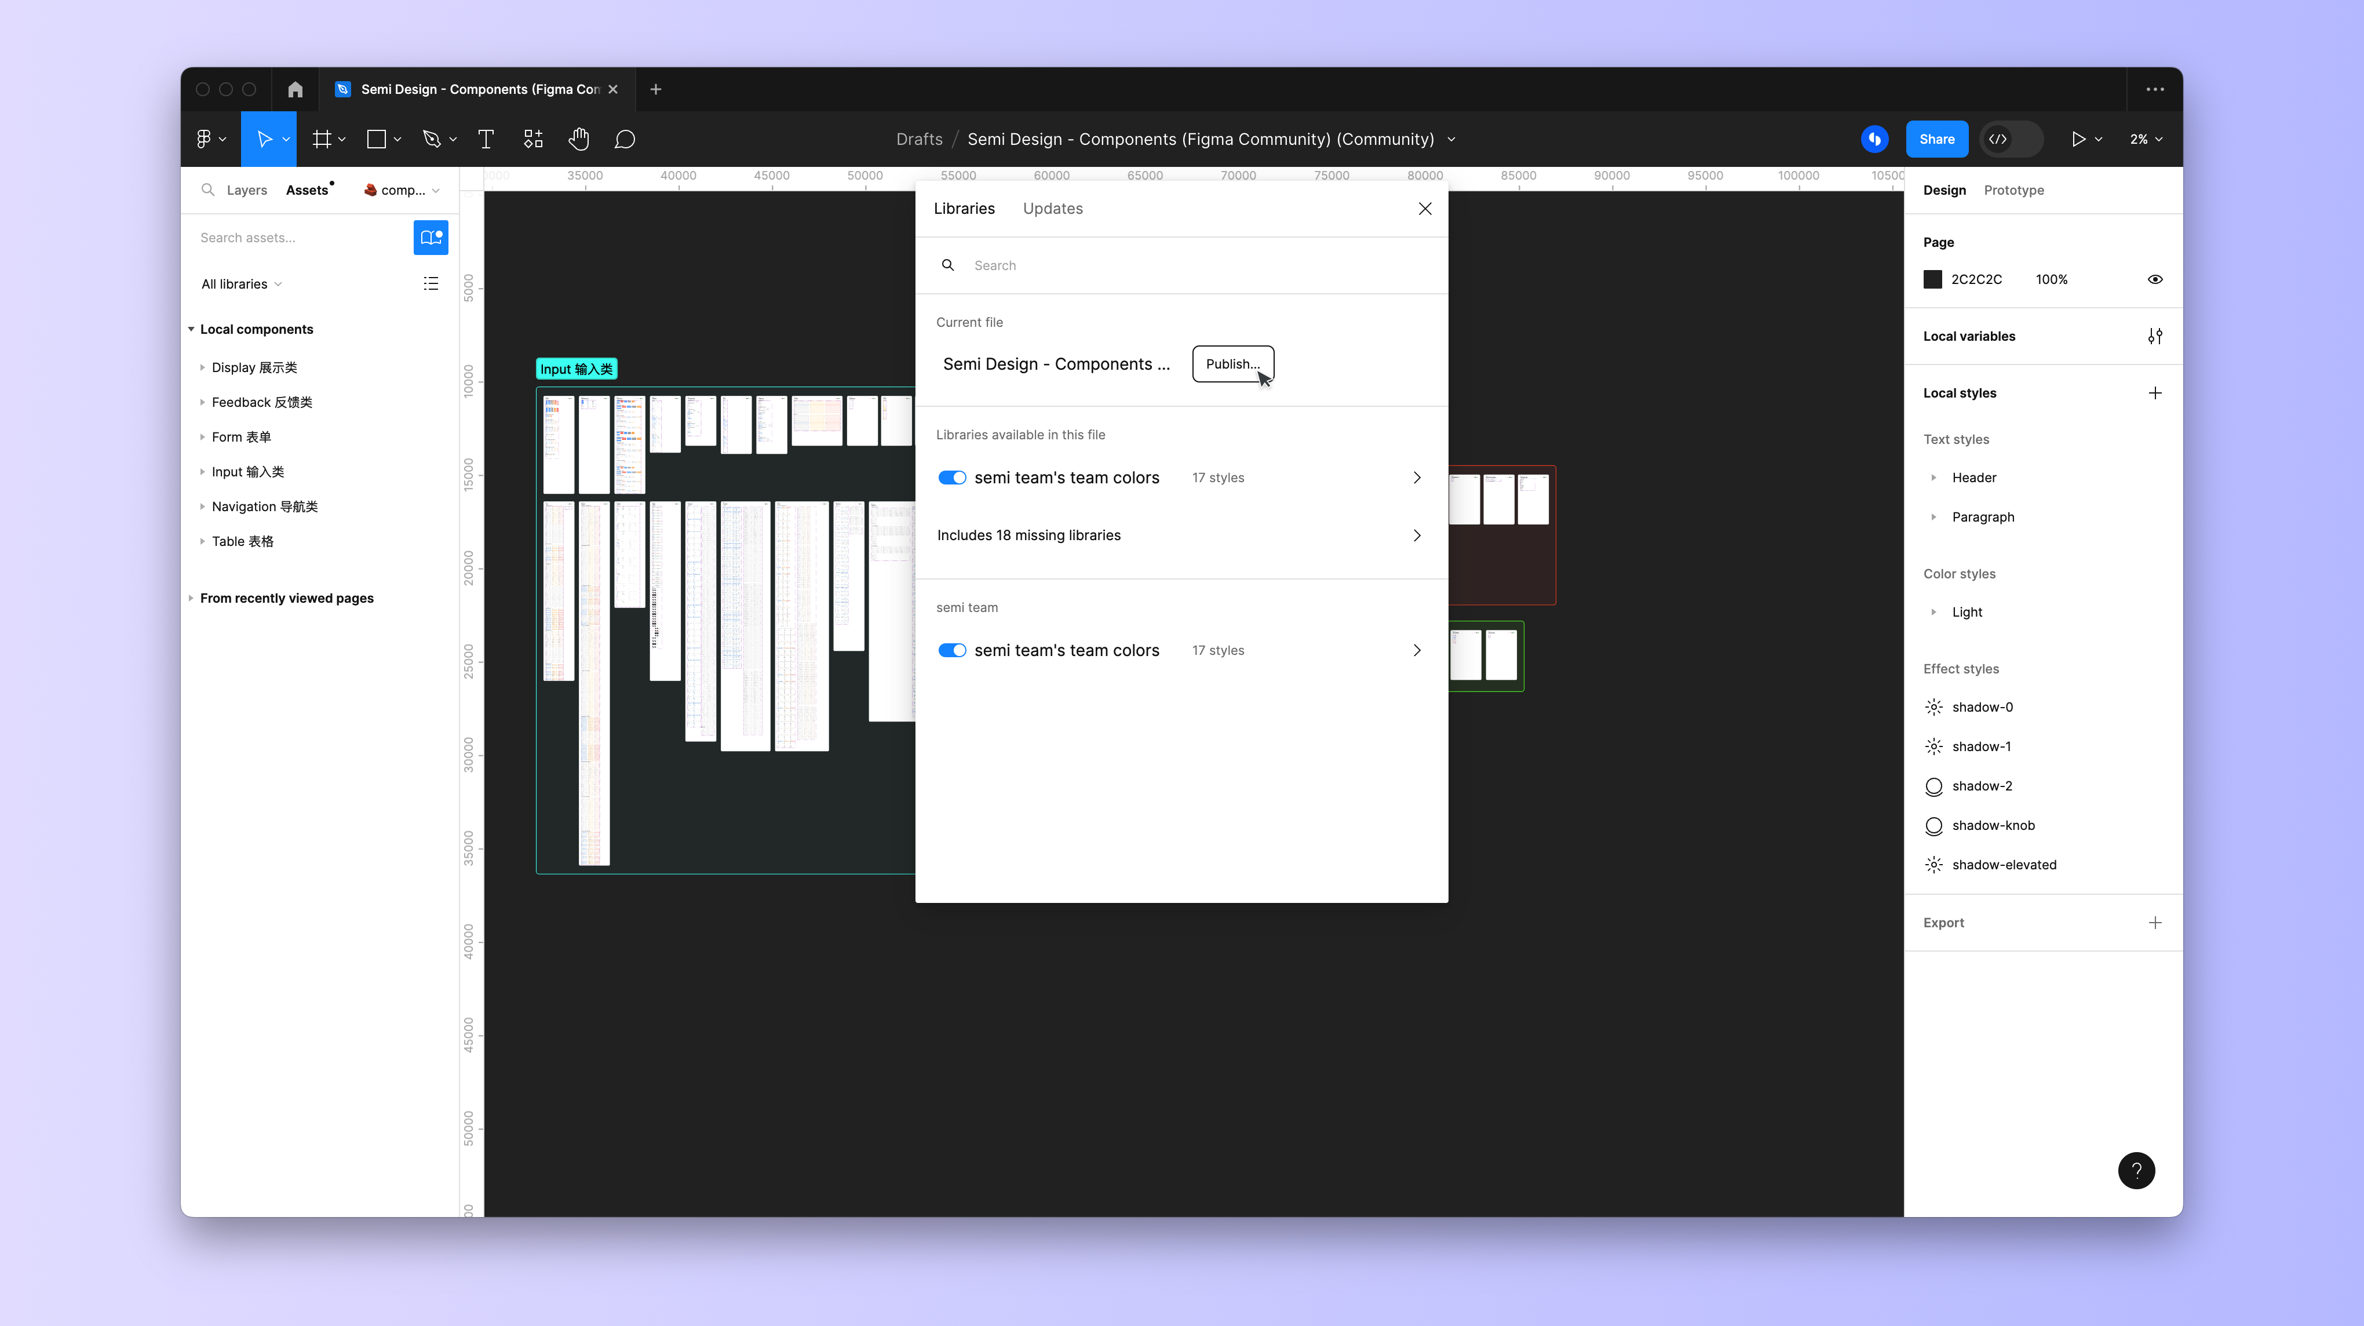Expand Navigation 导航类 components
The image size is (2364, 1326).
click(x=202, y=507)
